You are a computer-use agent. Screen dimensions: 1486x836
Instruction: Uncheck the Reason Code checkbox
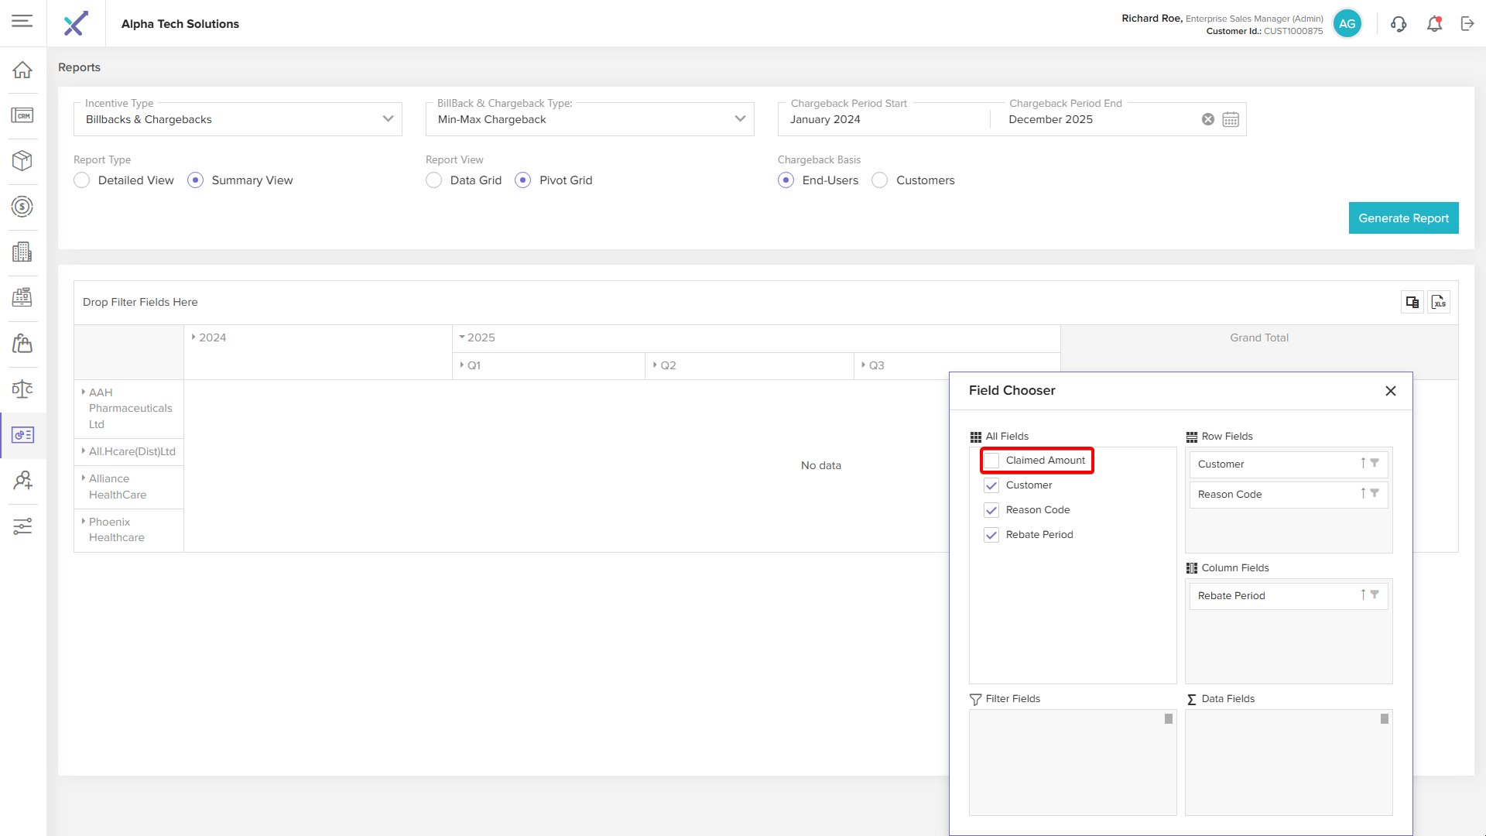pos(991,510)
